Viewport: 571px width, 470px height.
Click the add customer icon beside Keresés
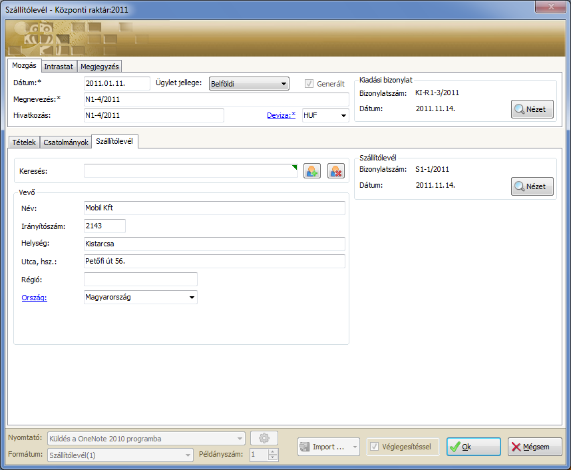(x=312, y=171)
